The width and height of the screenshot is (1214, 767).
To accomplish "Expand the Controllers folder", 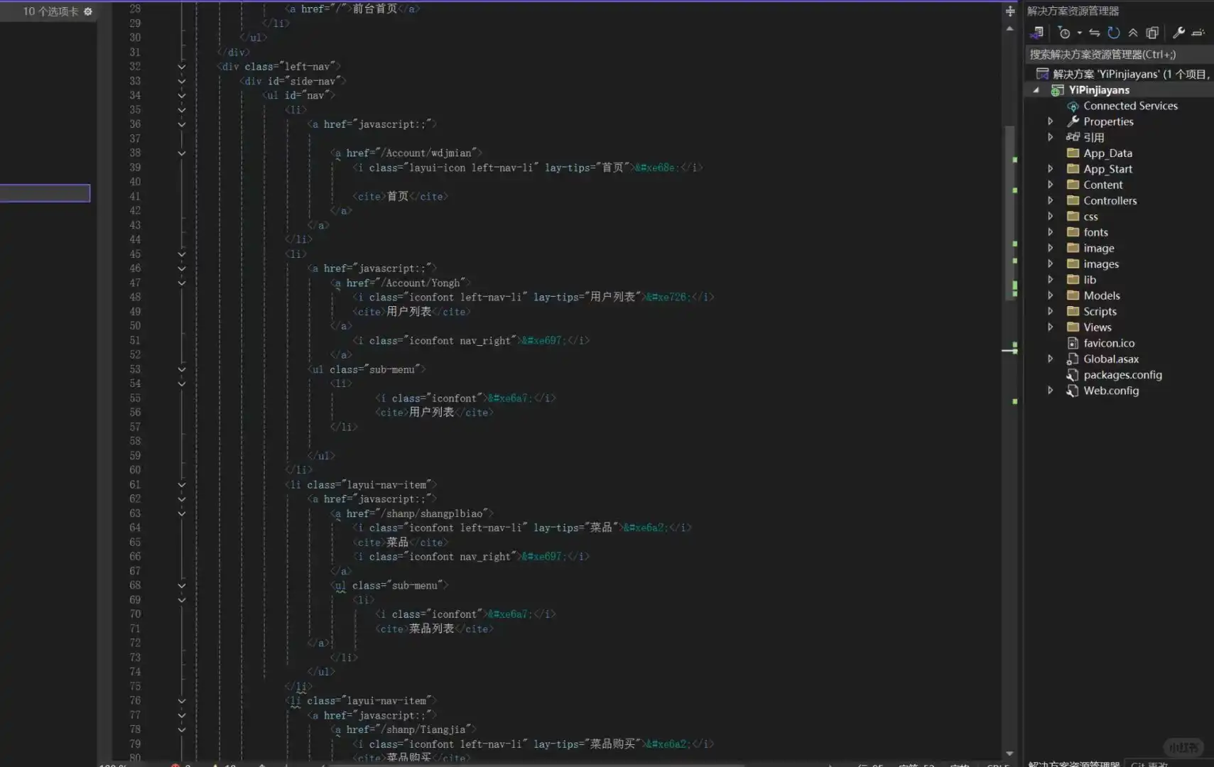I will click(x=1051, y=200).
